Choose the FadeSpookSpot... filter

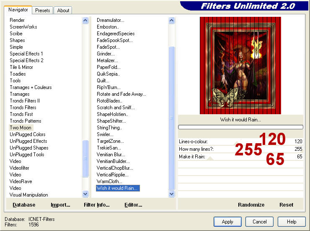pyautogui.click(x=115, y=40)
